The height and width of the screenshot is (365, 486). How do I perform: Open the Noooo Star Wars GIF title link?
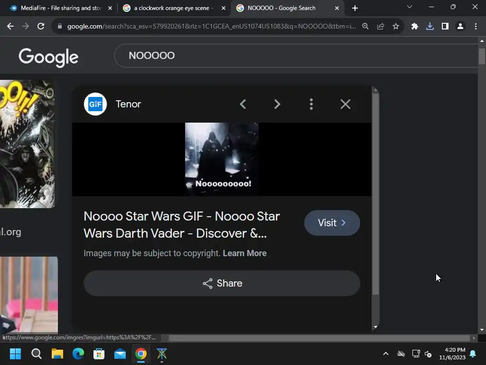(x=182, y=225)
